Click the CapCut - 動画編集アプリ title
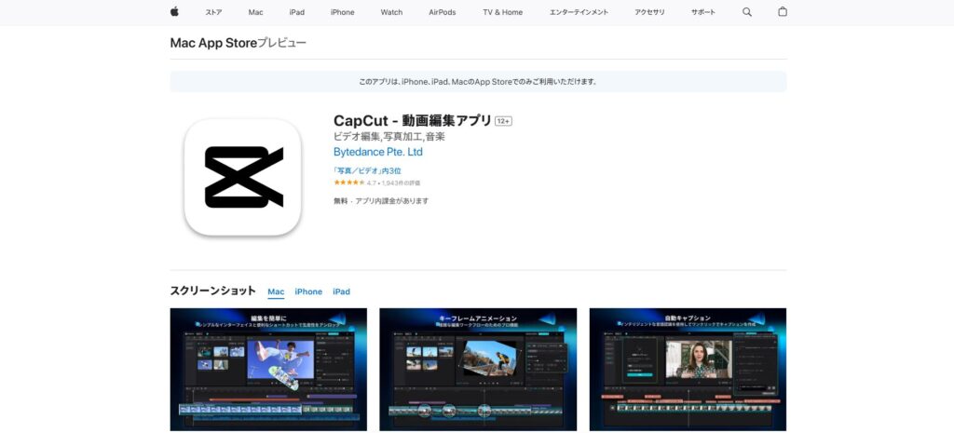 (x=412, y=120)
